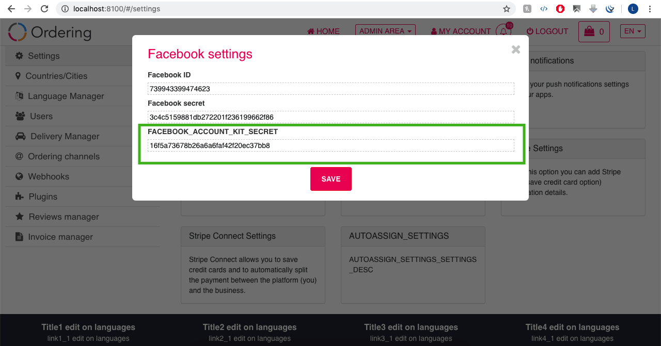This screenshot has height=346, width=661.
Task: Open the AUTOASSIGN_SETTINGS card
Action: [413, 265]
